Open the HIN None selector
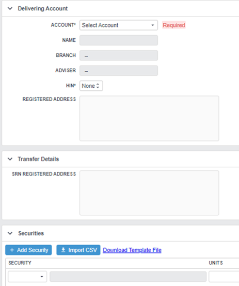Screen dimensions: 239x286 click(x=91, y=86)
